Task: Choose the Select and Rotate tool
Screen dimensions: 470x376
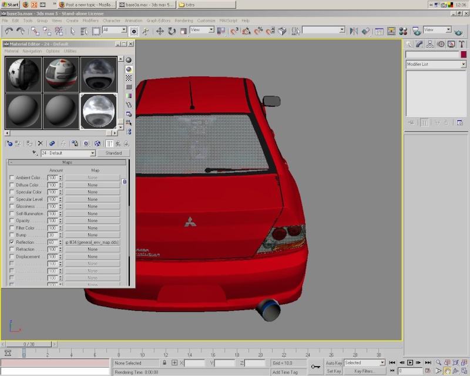Action: coord(172,31)
